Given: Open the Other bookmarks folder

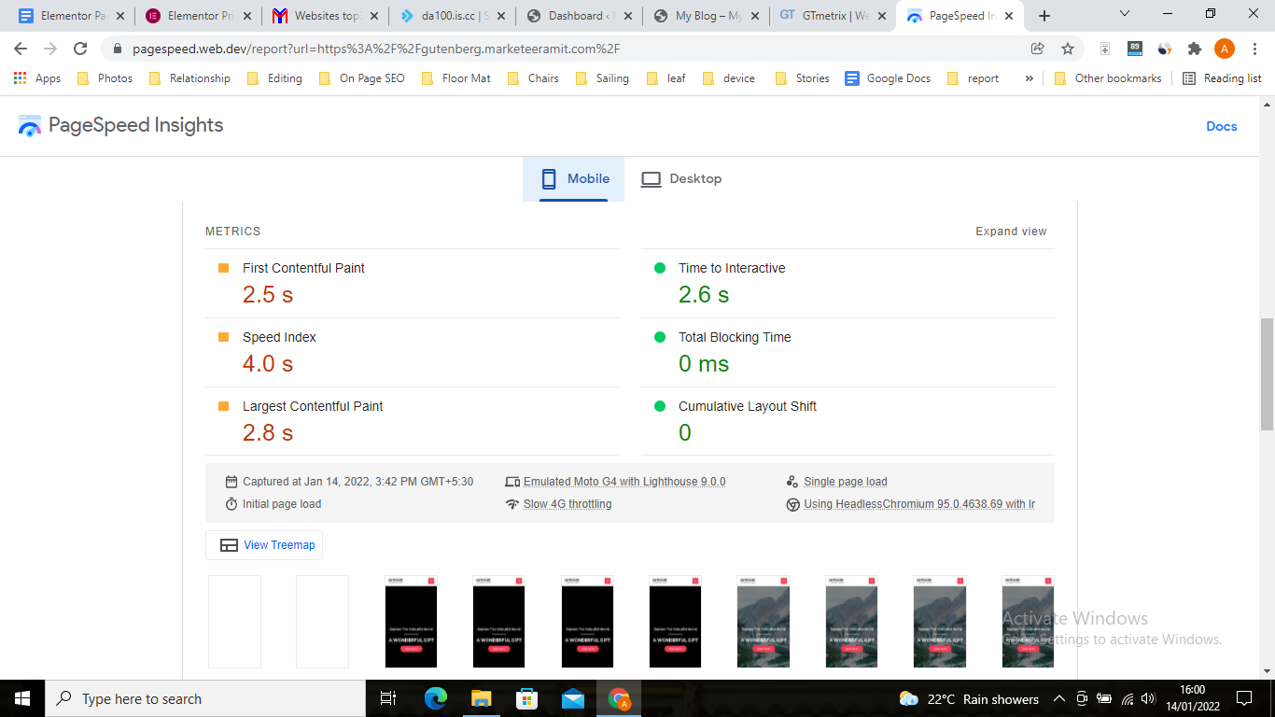Looking at the screenshot, I should 1107,78.
